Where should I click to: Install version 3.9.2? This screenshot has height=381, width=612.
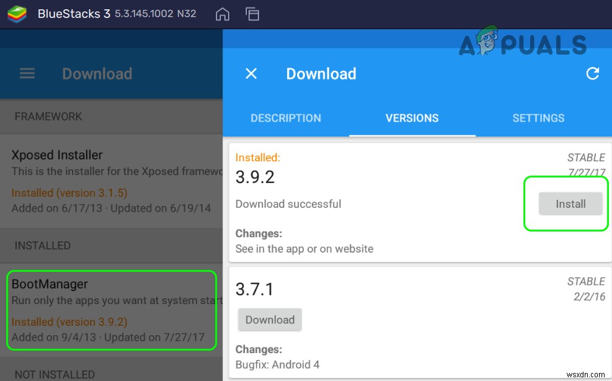[570, 204]
